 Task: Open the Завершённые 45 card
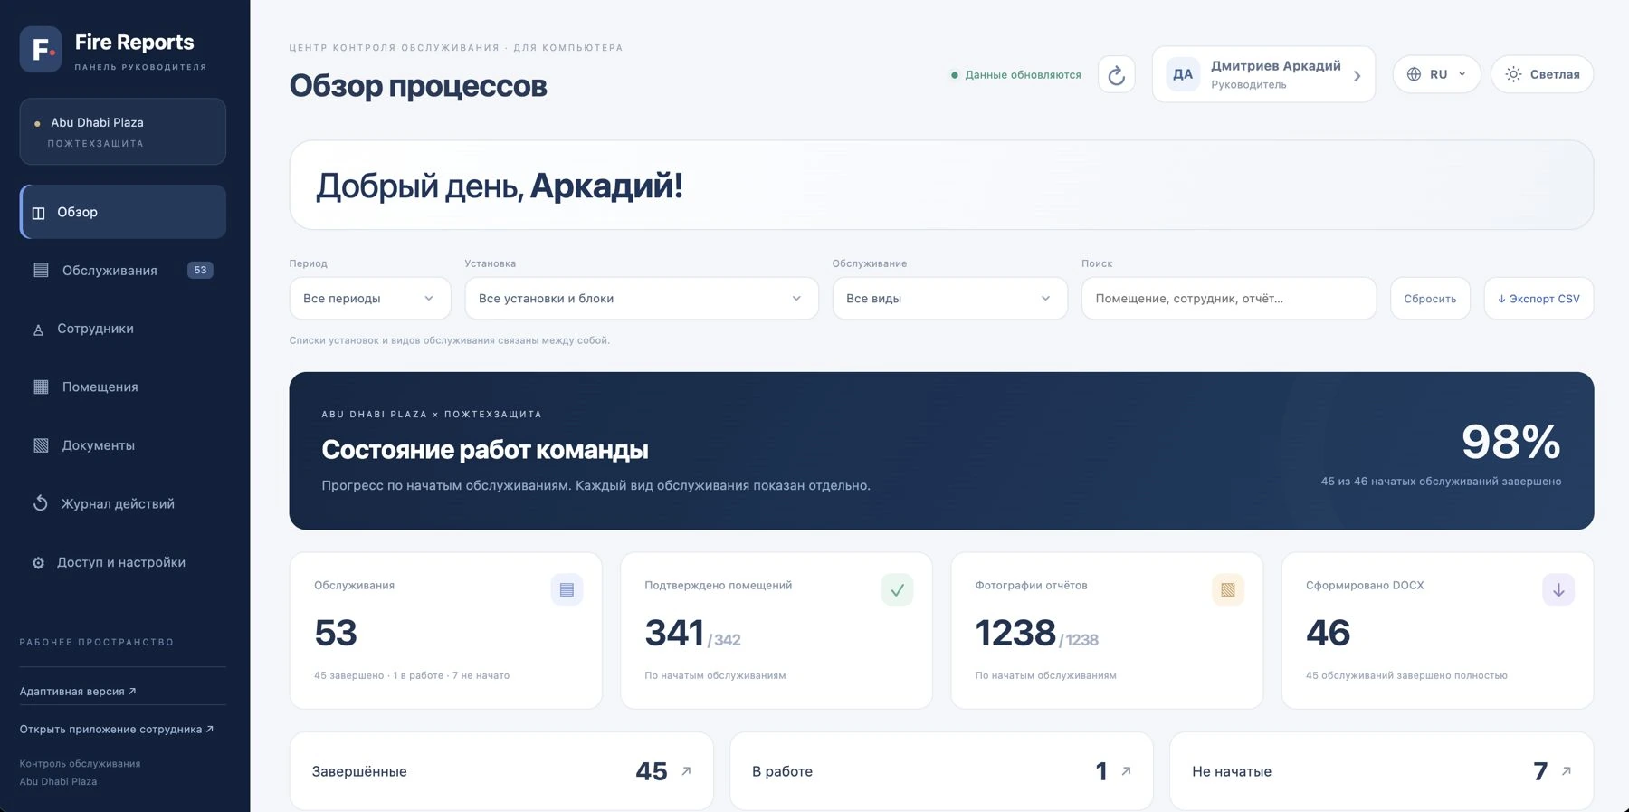pyautogui.click(x=501, y=771)
